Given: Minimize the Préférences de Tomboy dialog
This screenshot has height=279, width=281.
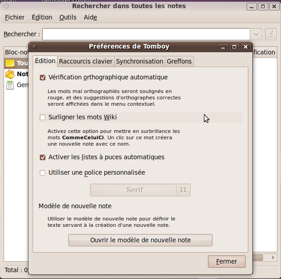Looking at the screenshot, I should click(x=223, y=47).
